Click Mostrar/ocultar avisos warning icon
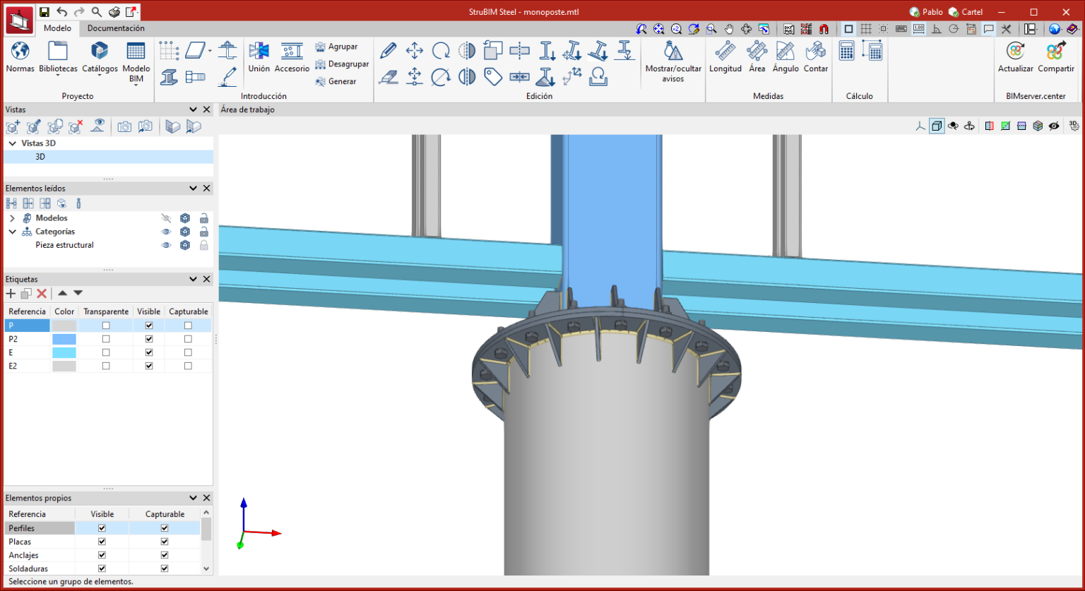Viewport: 1085px width, 591px height. tap(673, 52)
